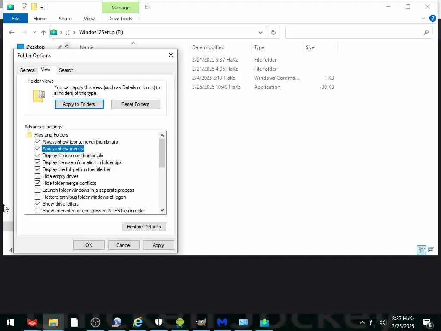Open the Drive Tools tab
Image resolution: width=441 pixels, height=331 pixels.
point(120,18)
